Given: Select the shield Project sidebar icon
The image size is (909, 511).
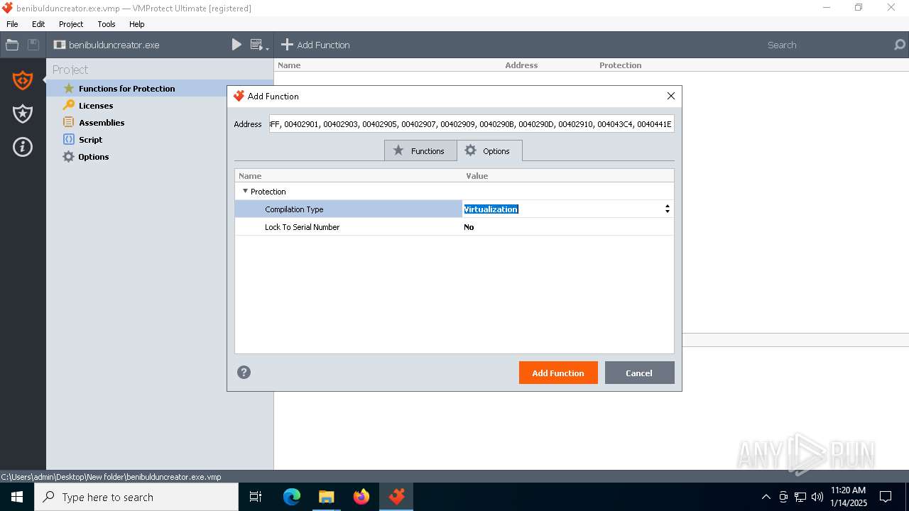Looking at the screenshot, I should click(x=23, y=80).
